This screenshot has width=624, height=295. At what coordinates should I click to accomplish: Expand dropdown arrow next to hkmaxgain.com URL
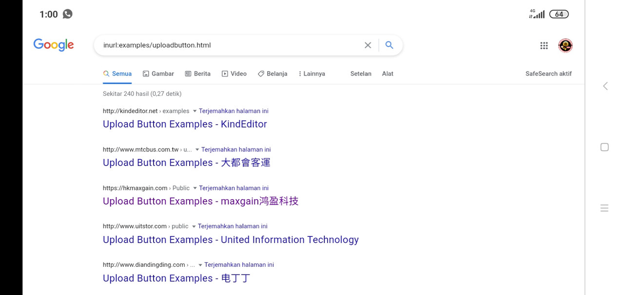coord(195,188)
